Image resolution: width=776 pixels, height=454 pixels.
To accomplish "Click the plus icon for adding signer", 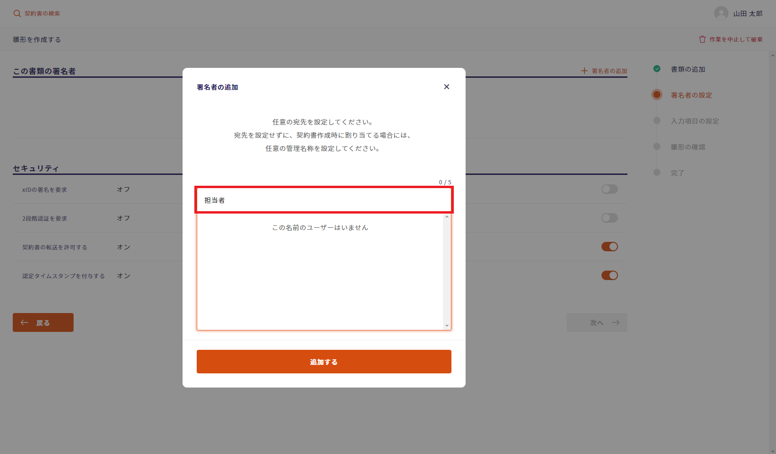I will pos(584,71).
